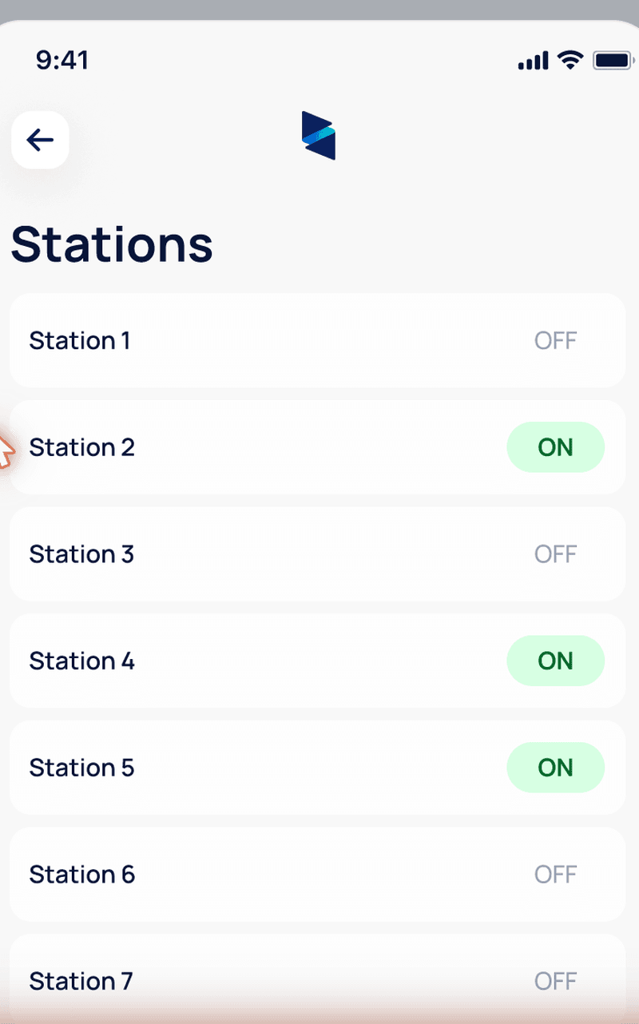Open Station 3 list item
The width and height of the screenshot is (639, 1024).
point(317,554)
